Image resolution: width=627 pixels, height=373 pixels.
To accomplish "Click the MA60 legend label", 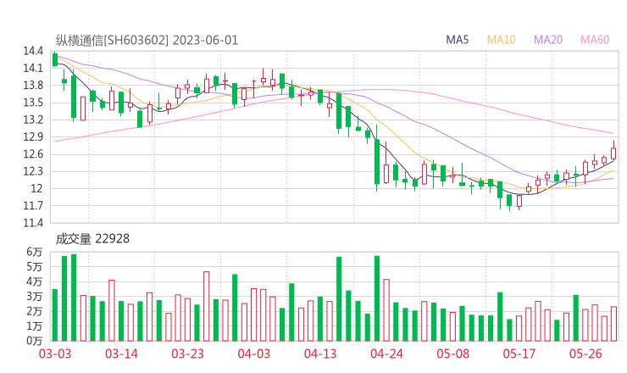I will point(595,40).
